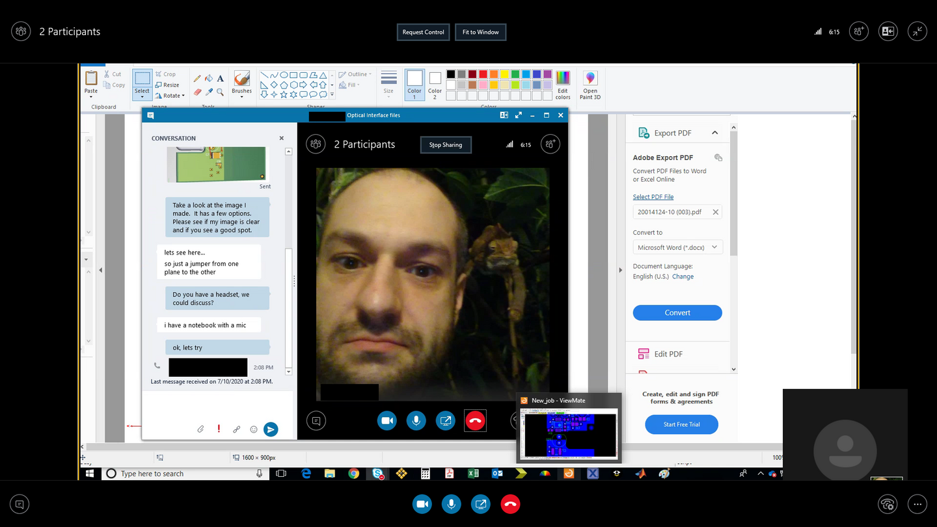Viewport: 937px width, 527px height.
Task: Open Paint 3D from the ribbon
Action: [x=590, y=85]
